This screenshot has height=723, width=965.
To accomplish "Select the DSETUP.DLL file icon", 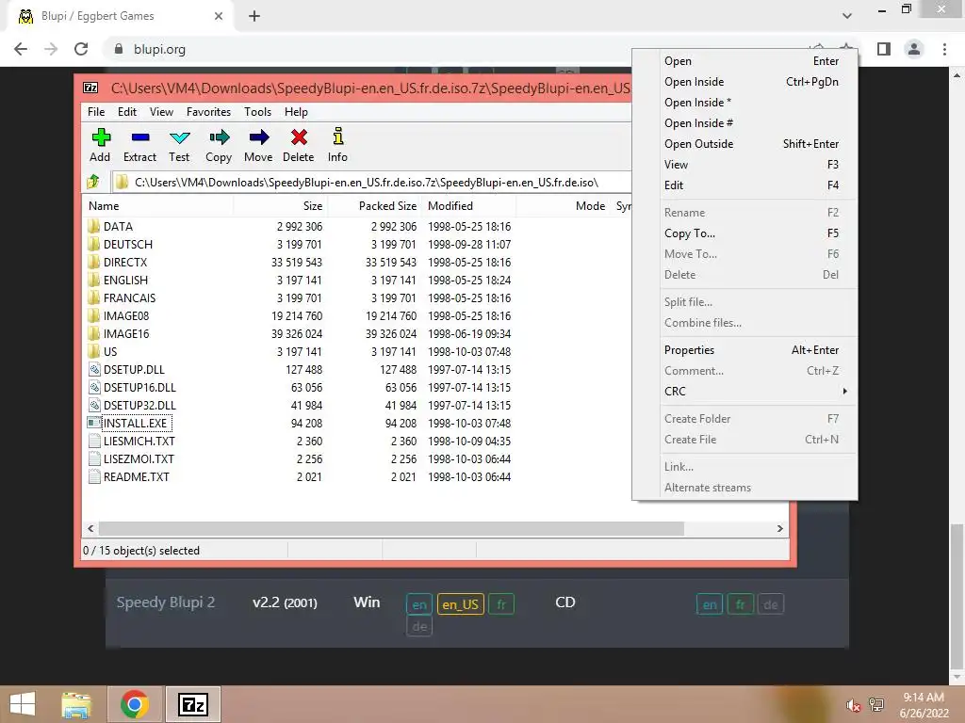I will point(93,369).
